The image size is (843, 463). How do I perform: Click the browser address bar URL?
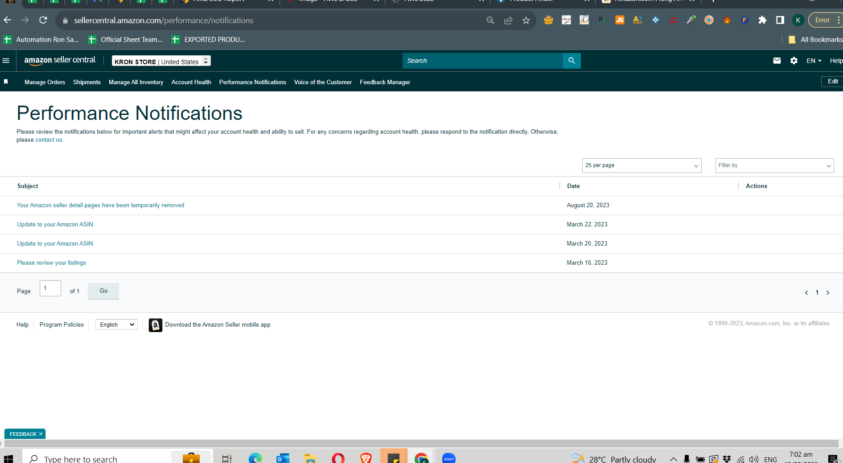tap(164, 20)
